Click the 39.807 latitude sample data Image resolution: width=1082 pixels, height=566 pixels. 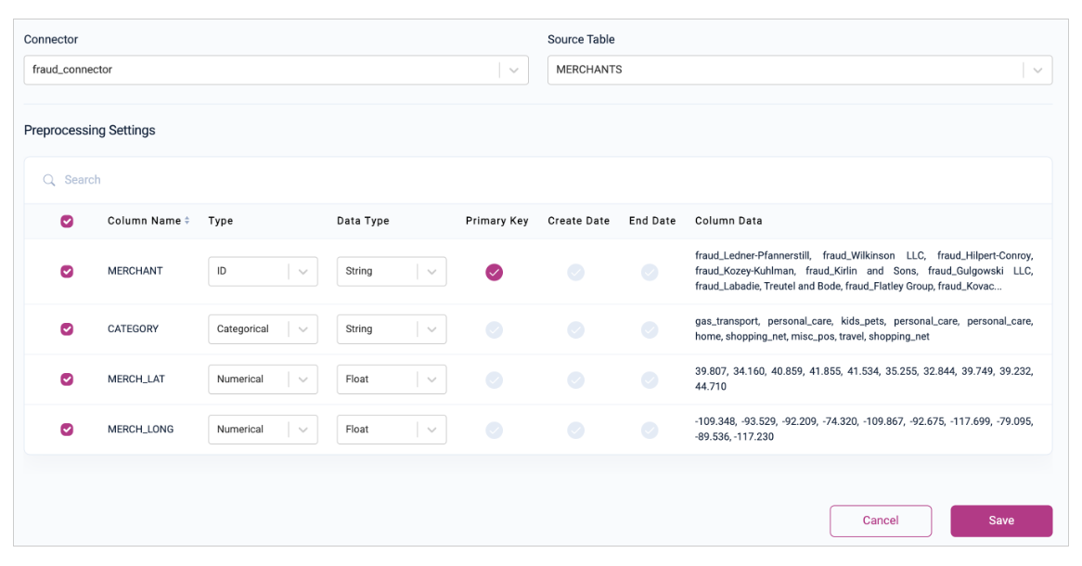(711, 371)
